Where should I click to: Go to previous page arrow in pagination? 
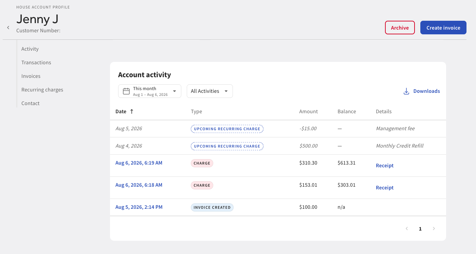(407, 228)
